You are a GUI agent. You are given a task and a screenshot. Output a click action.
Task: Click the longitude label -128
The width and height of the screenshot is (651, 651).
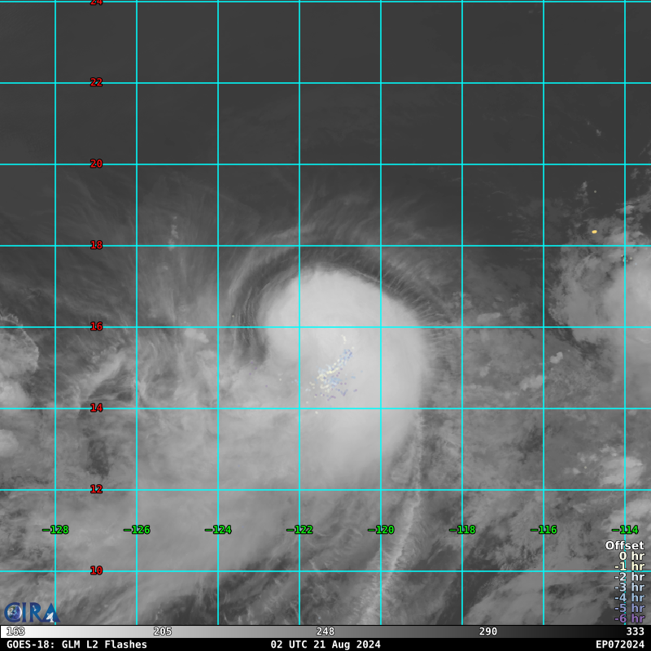tap(55, 530)
